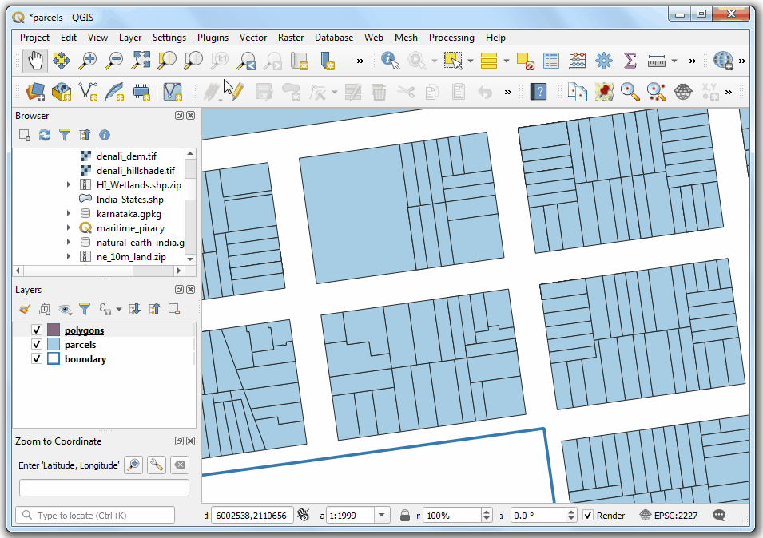Remove a layer using the Layers panel icon
Viewport: 763px width, 538px height.
[173, 309]
